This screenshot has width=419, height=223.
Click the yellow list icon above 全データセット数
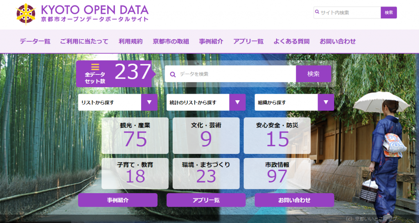tap(95, 67)
